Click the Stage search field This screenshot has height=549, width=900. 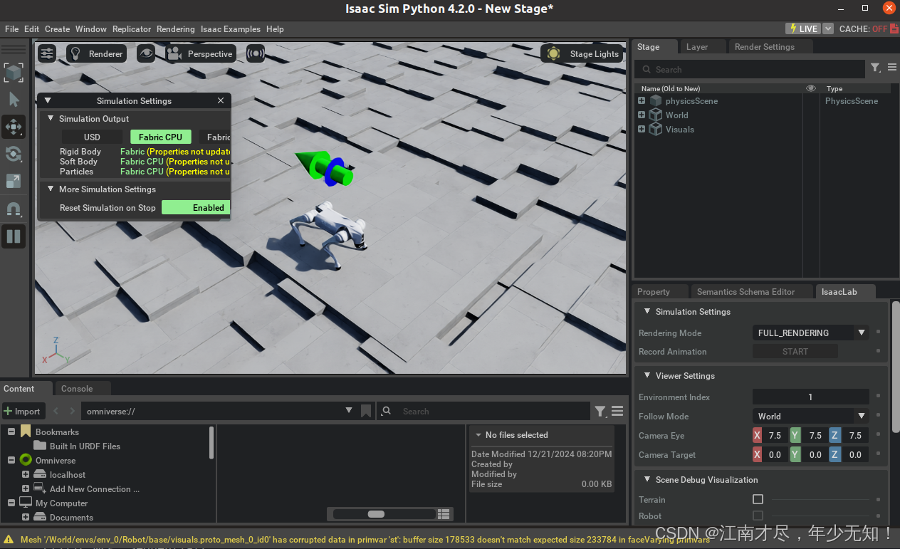(749, 69)
